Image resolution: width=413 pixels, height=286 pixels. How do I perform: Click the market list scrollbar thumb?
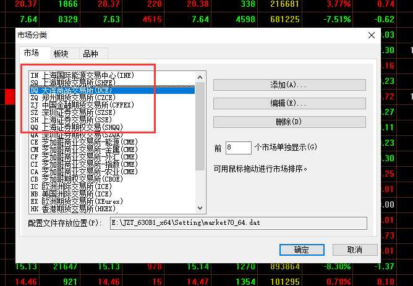tap(200, 126)
